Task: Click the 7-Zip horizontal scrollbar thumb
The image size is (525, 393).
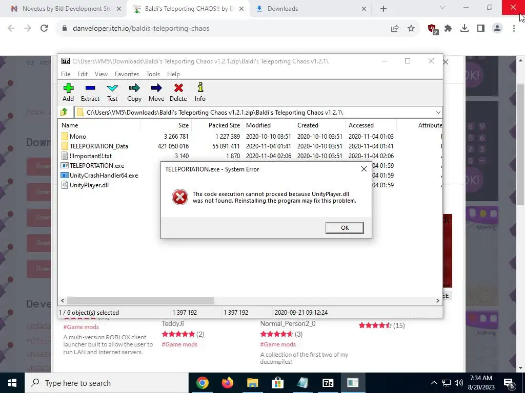Action: tap(140, 300)
